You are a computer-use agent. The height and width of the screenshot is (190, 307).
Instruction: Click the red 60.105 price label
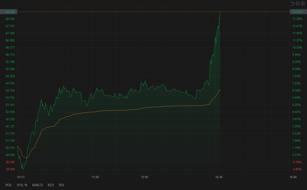pos(10,162)
